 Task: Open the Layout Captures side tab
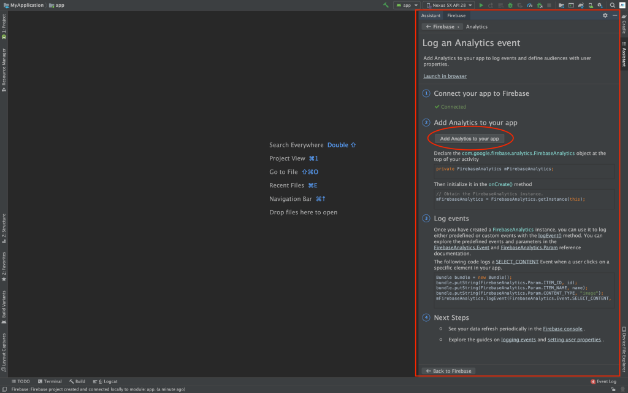tap(4, 352)
